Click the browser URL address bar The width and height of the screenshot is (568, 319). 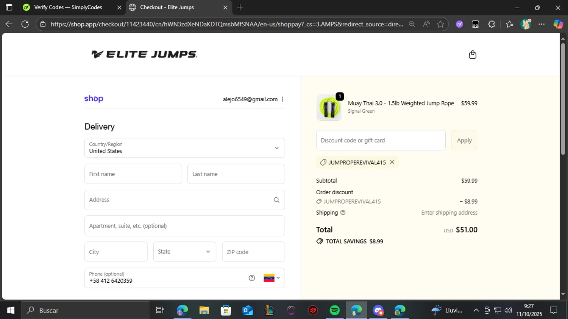[x=227, y=24]
